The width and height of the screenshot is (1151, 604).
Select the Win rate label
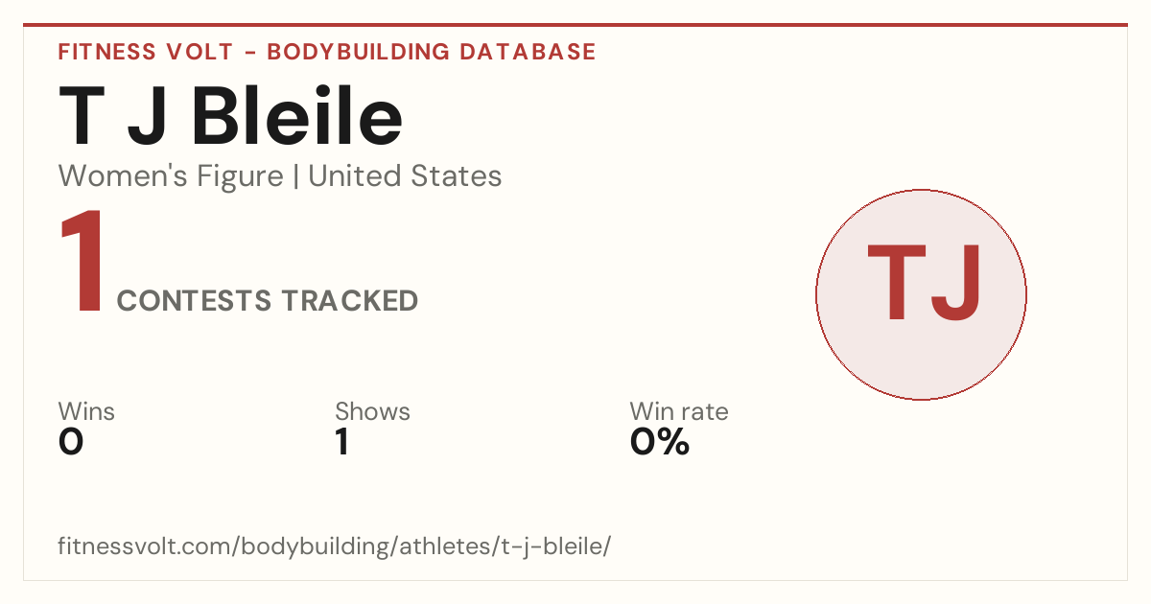tap(679, 412)
